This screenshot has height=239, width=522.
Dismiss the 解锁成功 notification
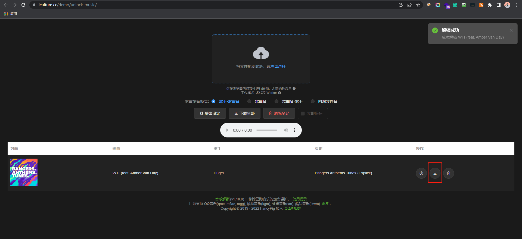pyautogui.click(x=511, y=30)
